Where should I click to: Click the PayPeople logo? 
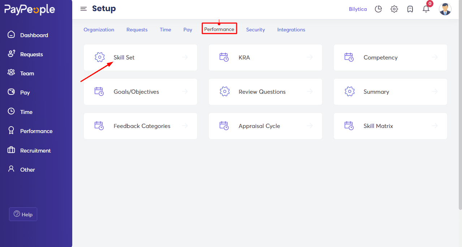(x=30, y=10)
